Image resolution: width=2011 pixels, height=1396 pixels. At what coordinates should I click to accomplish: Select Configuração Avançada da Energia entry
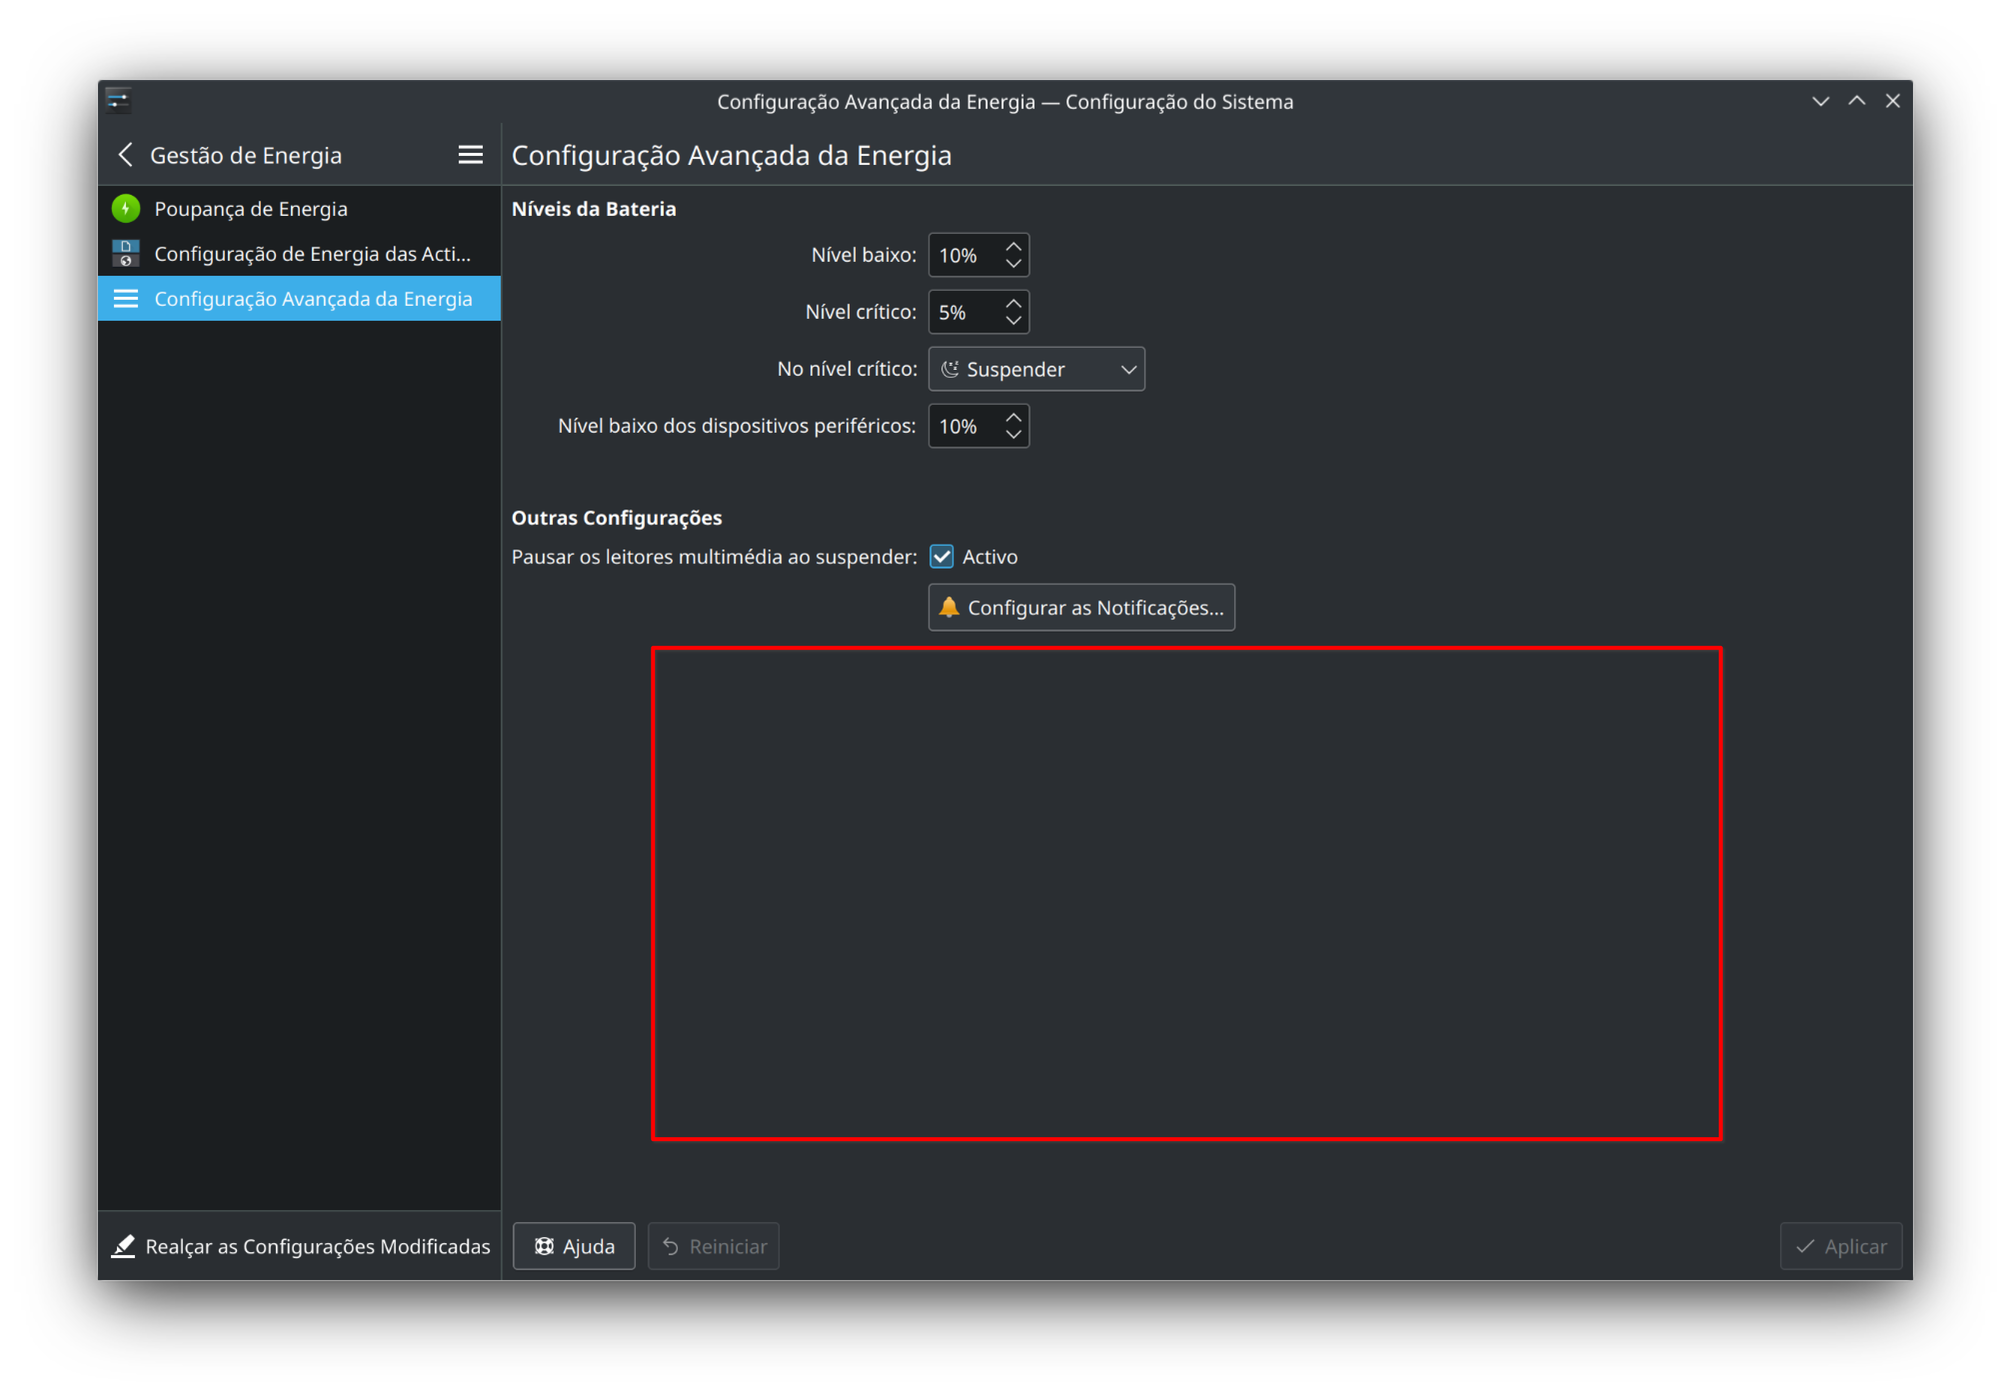pyautogui.click(x=312, y=298)
